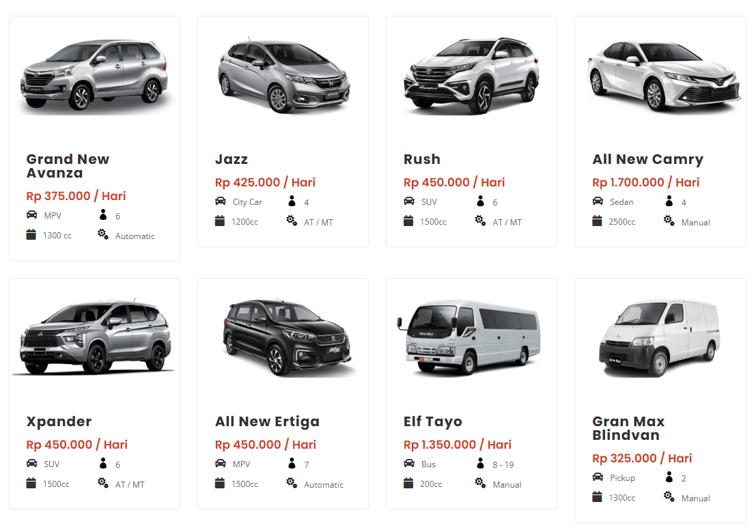Click the black Suzuki Ertiga photo
Screen dimensions: 756x530
pos(288,337)
